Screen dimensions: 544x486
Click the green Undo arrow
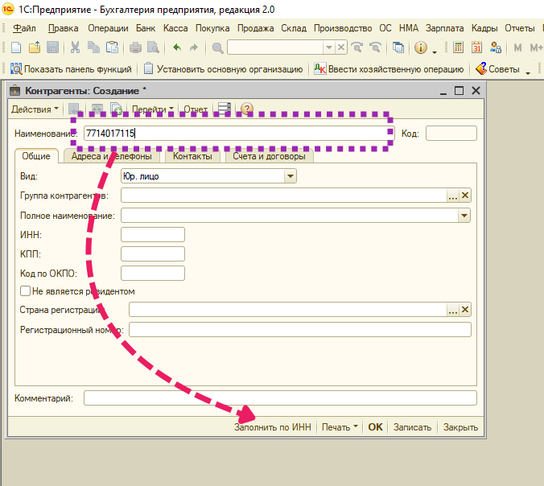177,47
